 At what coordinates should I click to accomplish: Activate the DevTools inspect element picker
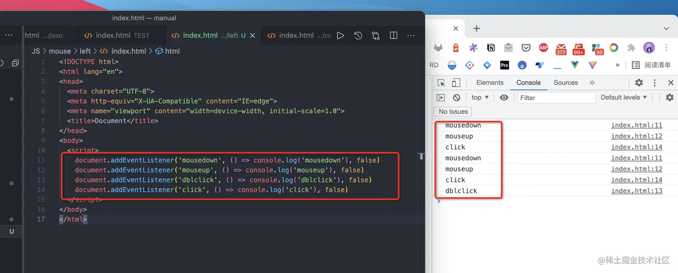[x=441, y=83]
